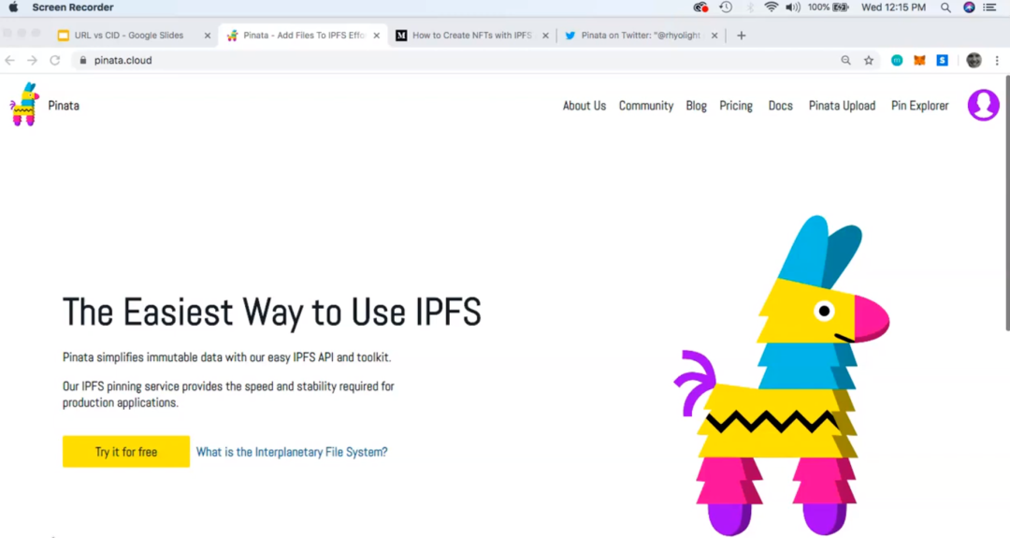Click the Try it for free button
This screenshot has width=1010, height=538.
[126, 452]
